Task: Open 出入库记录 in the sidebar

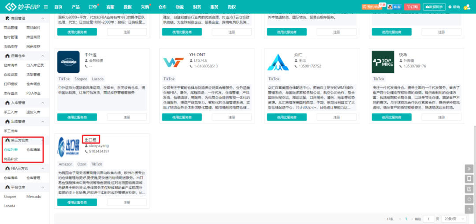Action: click(35, 65)
